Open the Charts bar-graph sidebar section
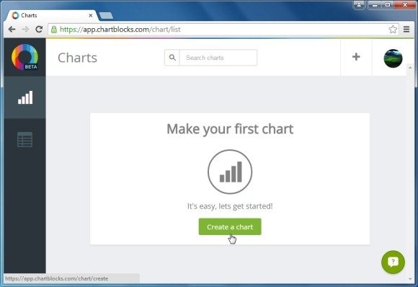This screenshot has height=287, width=418. (25, 97)
